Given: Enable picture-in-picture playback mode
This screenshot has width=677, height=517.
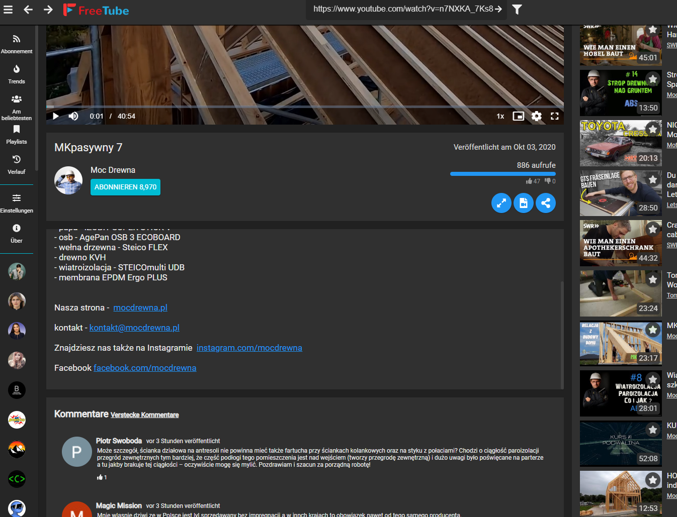Looking at the screenshot, I should (519, 116).
